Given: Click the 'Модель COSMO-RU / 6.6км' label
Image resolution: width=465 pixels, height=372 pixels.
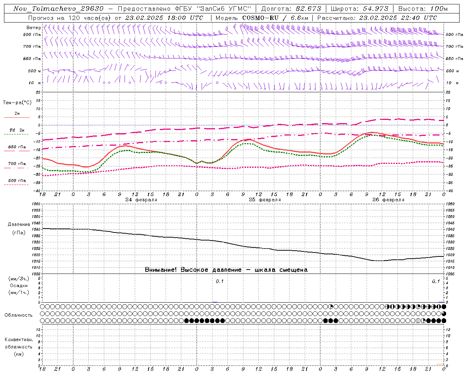Looking at the screenshot, I should 262,18.
